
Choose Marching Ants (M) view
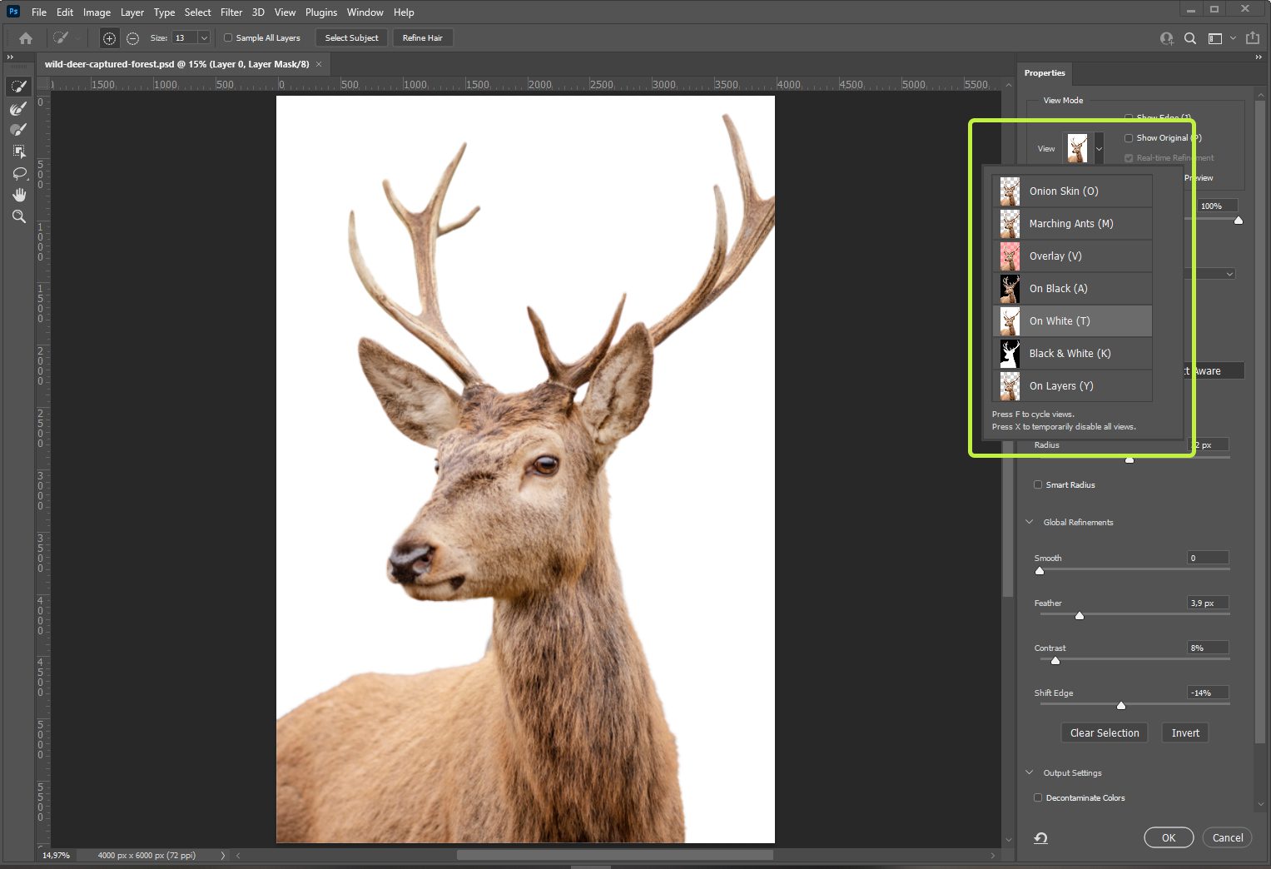(1072, 224)
